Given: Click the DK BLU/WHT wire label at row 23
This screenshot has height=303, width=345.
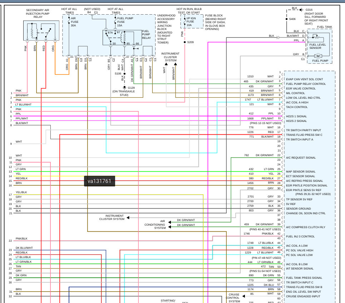Looking at the screenshot, I should coord(24,248).
